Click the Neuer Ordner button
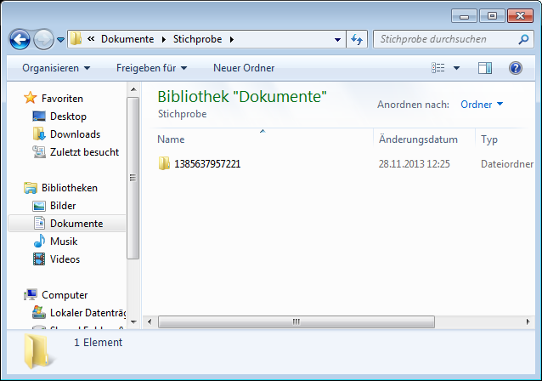Viewport: 542px width, 381px height. click(242, 68)
